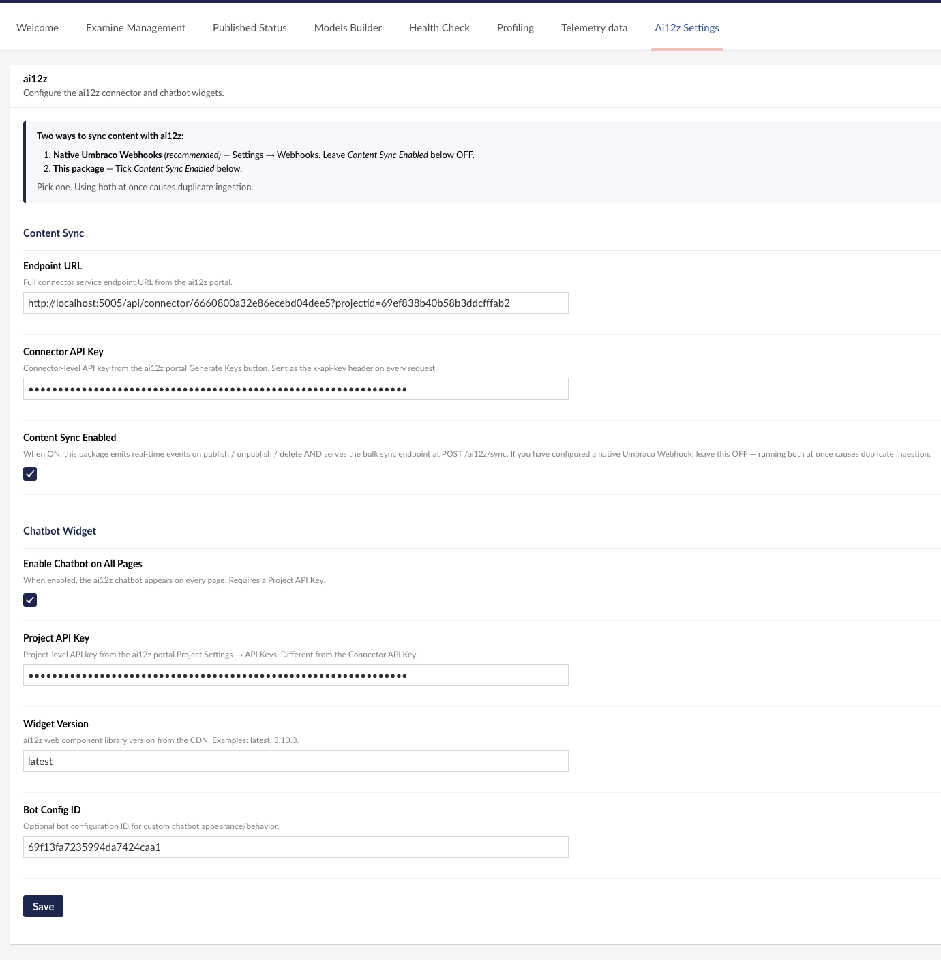
Task: Click the Chatbot Widget section heading
Action: [x=60, y=531]
